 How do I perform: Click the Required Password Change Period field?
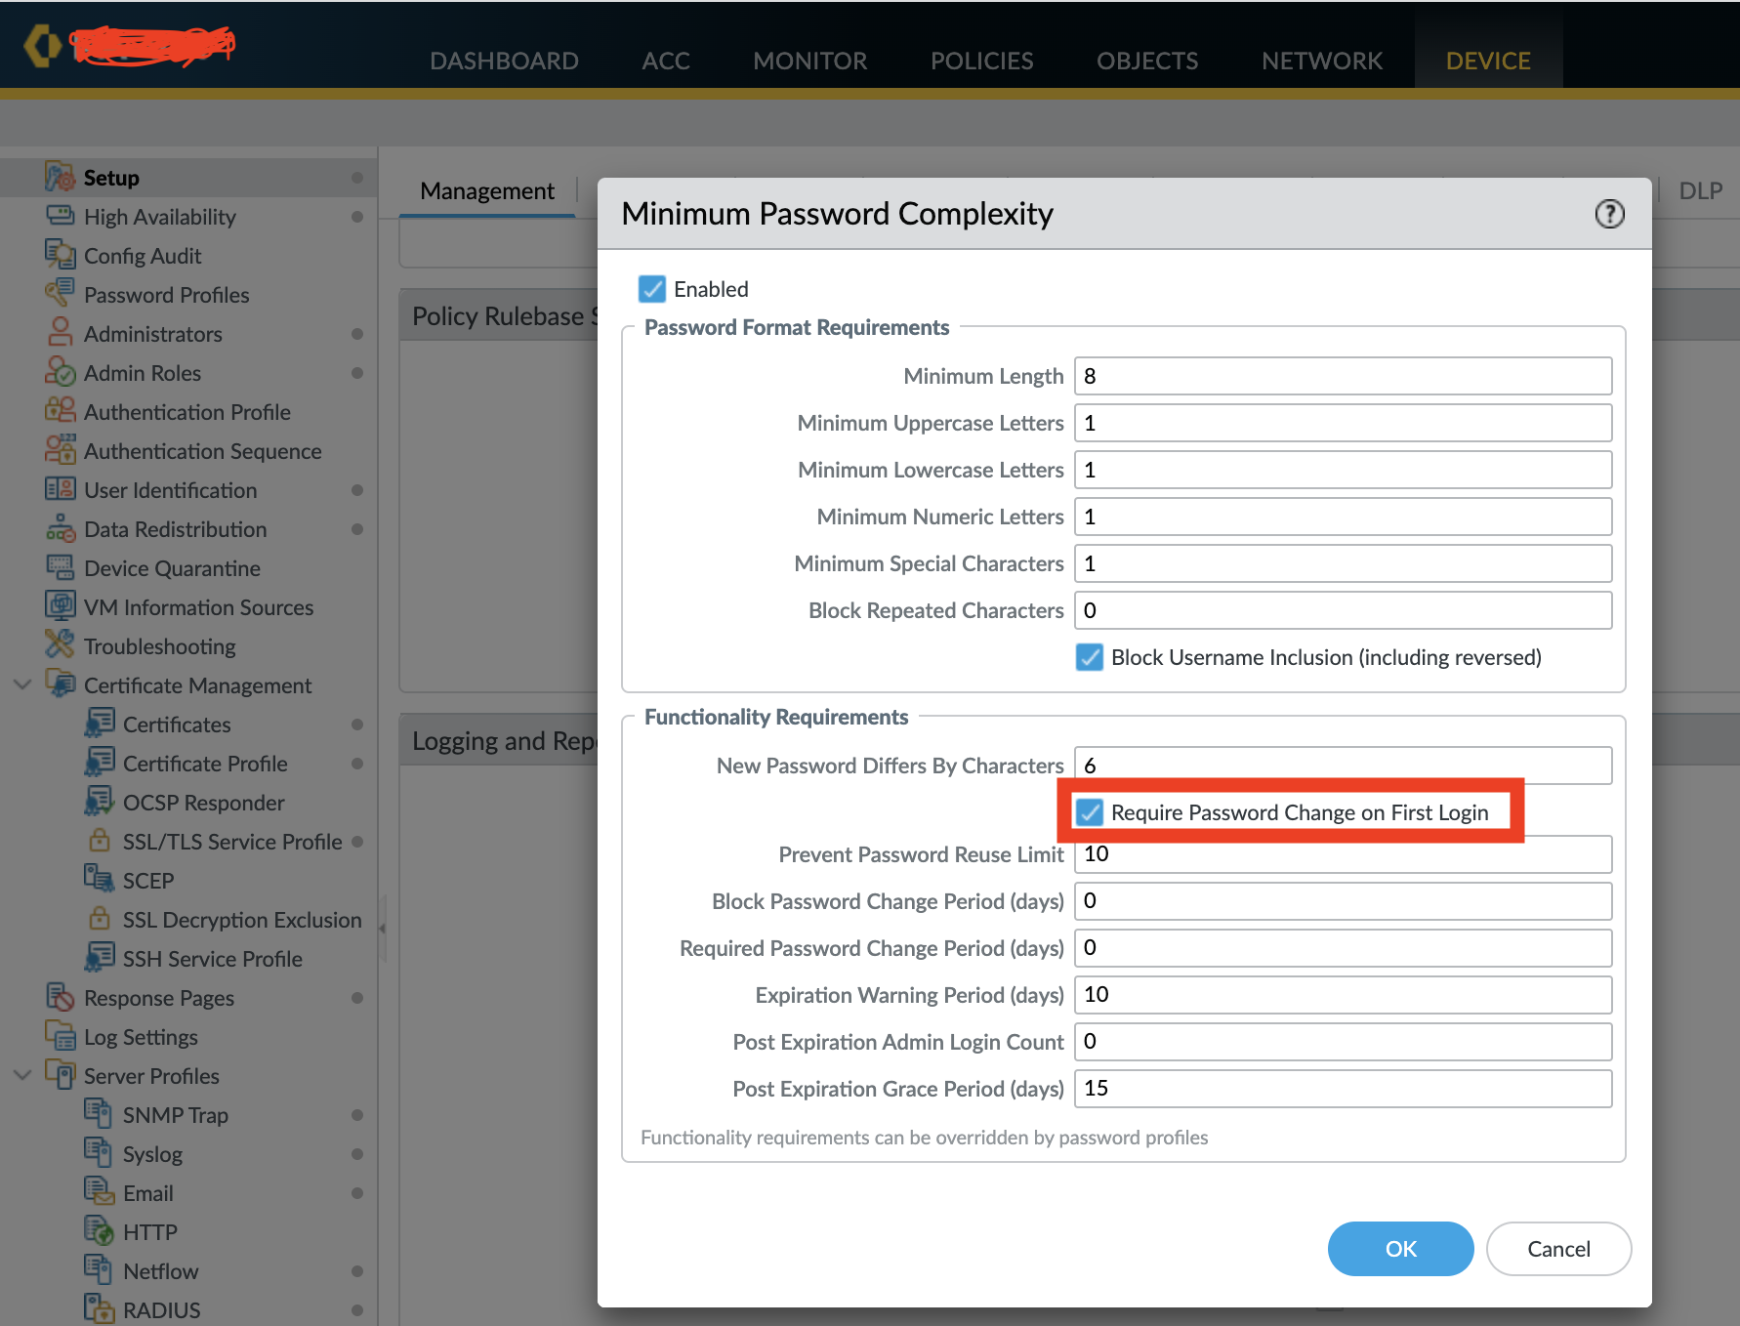[x=1343, y=948]
